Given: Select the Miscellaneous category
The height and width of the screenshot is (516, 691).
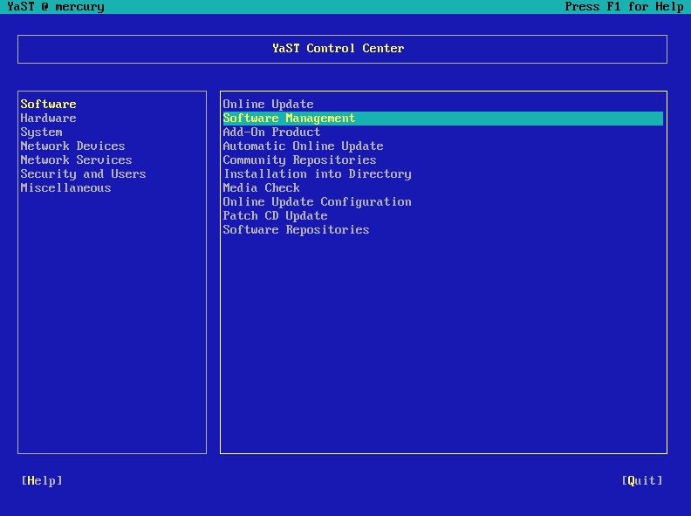Looking at the screenshot, I should [65, 188].
